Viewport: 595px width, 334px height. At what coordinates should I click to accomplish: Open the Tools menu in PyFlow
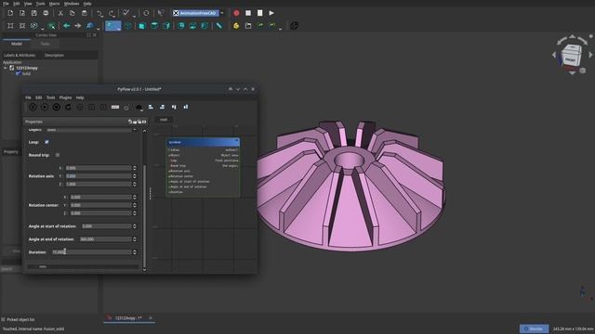[50, 97]
